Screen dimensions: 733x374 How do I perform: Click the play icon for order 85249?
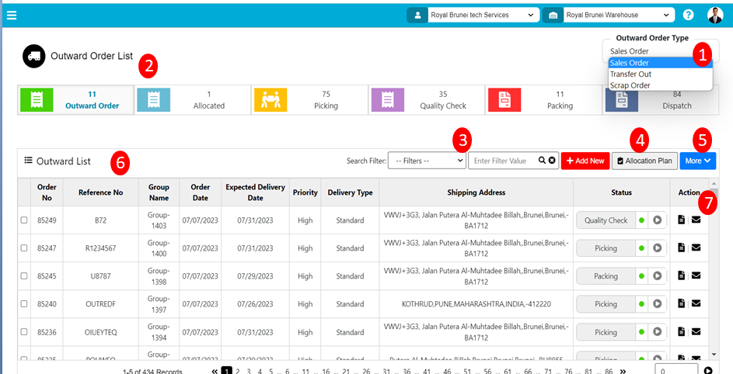(658, 220)
